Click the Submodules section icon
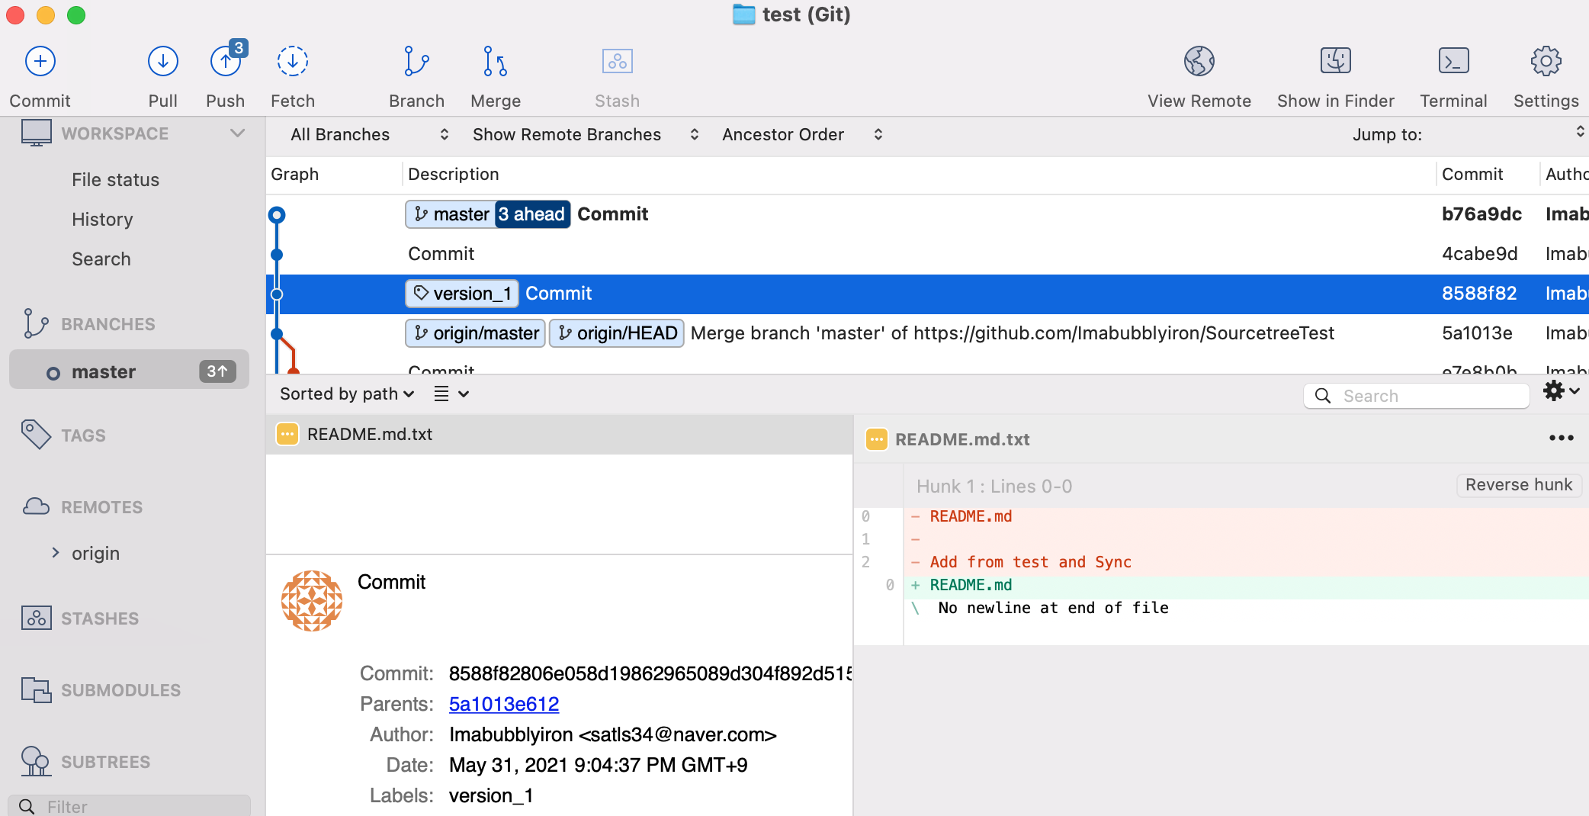The width and height of the screenshot is (1589, 816). coord(36,689)
